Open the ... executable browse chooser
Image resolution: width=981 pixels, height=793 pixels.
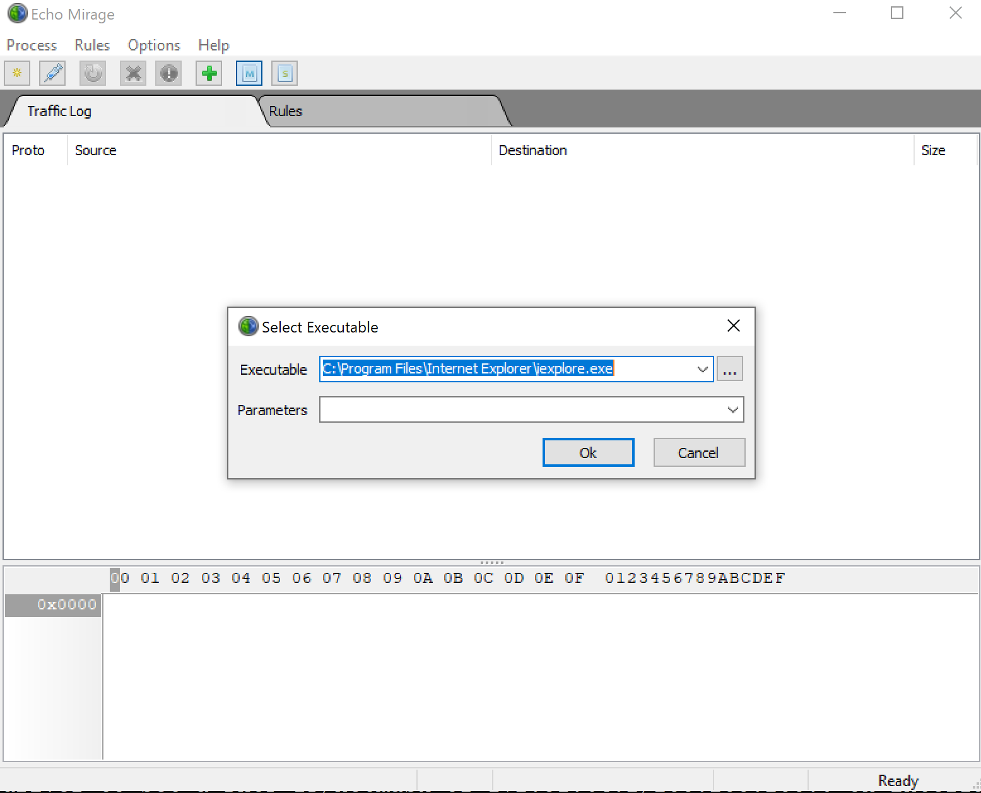pyautogui.click(x=729, y=369)
